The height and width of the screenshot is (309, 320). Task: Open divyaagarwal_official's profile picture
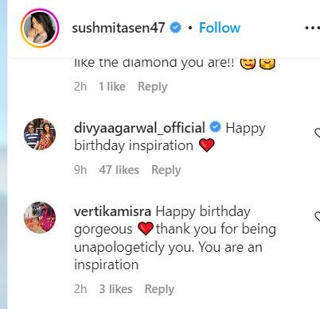40,134
